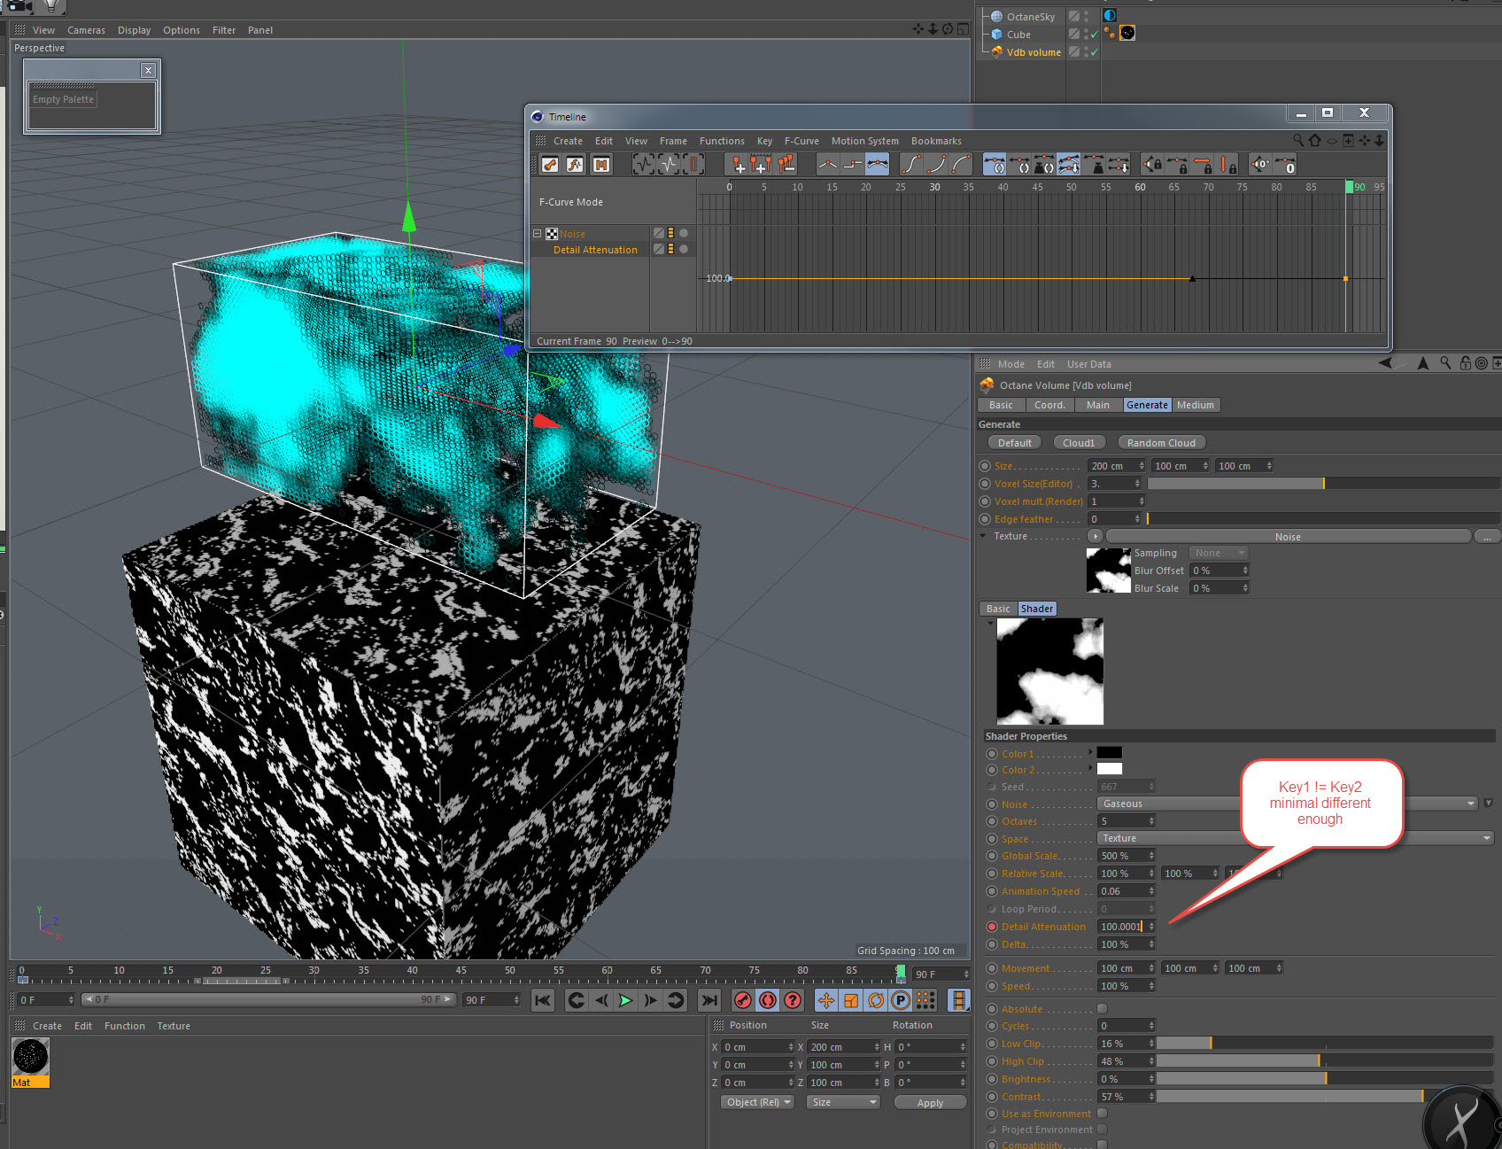This screenshot has width=1502, height=1149.
Task: Go to start of animation
Action: pyautogui.click(x=543, y=1000)
